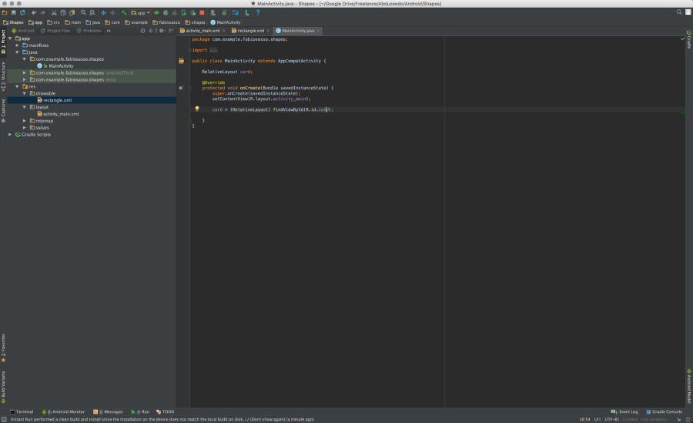Open the Android Monitor tool window
This screenshot has width=693, height=423.
63,411
